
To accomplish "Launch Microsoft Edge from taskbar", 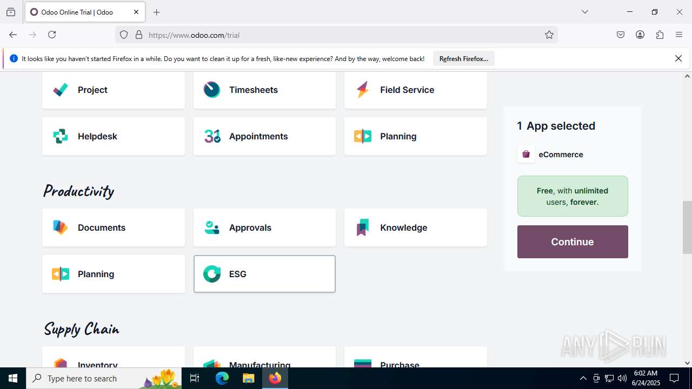I will click(x=222, y=378).
